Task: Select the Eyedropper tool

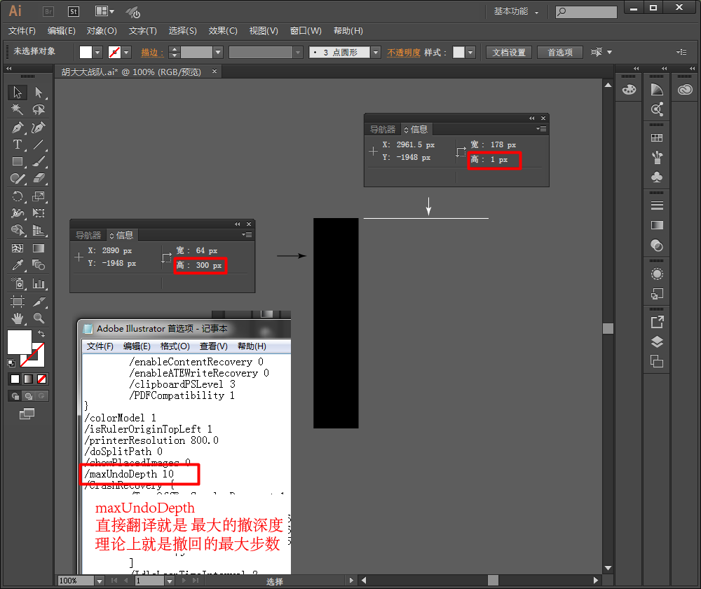Action: (18, 265)
